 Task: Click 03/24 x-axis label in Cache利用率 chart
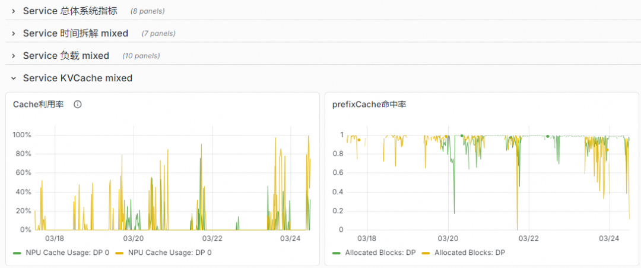290,238
